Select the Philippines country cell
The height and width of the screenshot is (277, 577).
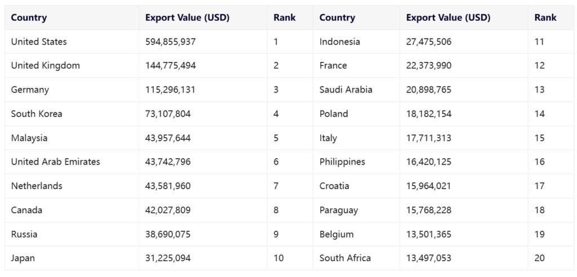(342, 162)
